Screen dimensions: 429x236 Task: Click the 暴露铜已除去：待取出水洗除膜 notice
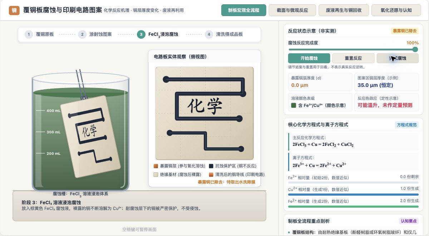[227, 182]
